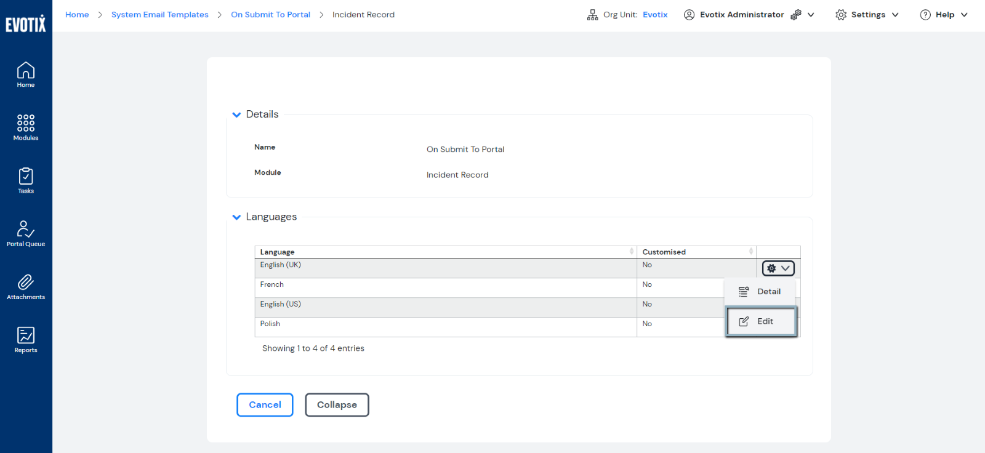
Task: Click the Module field label
Action: 268,172
